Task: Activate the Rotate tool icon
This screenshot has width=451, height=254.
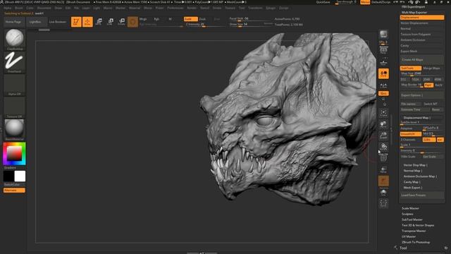Action: coord(122,22)
